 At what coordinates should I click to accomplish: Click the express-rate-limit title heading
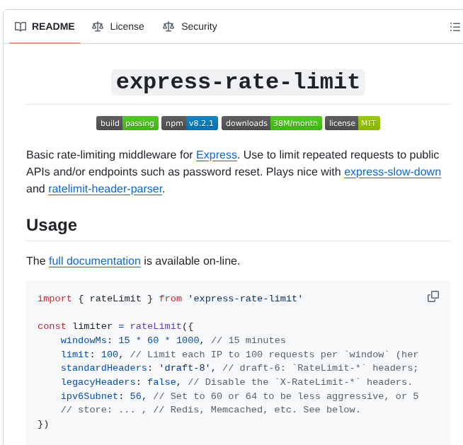coord(238,82)
